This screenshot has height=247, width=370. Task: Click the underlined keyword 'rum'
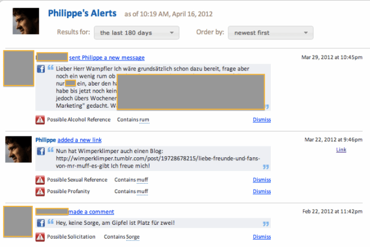[x=143, y=120]
